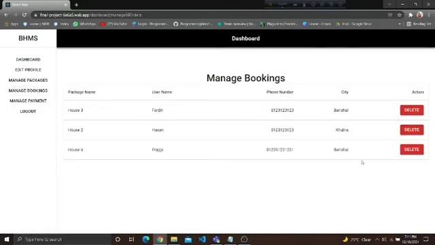435x245 pixels.
Task: Open the Dashboard sidebar link
Action: [28, 59]
